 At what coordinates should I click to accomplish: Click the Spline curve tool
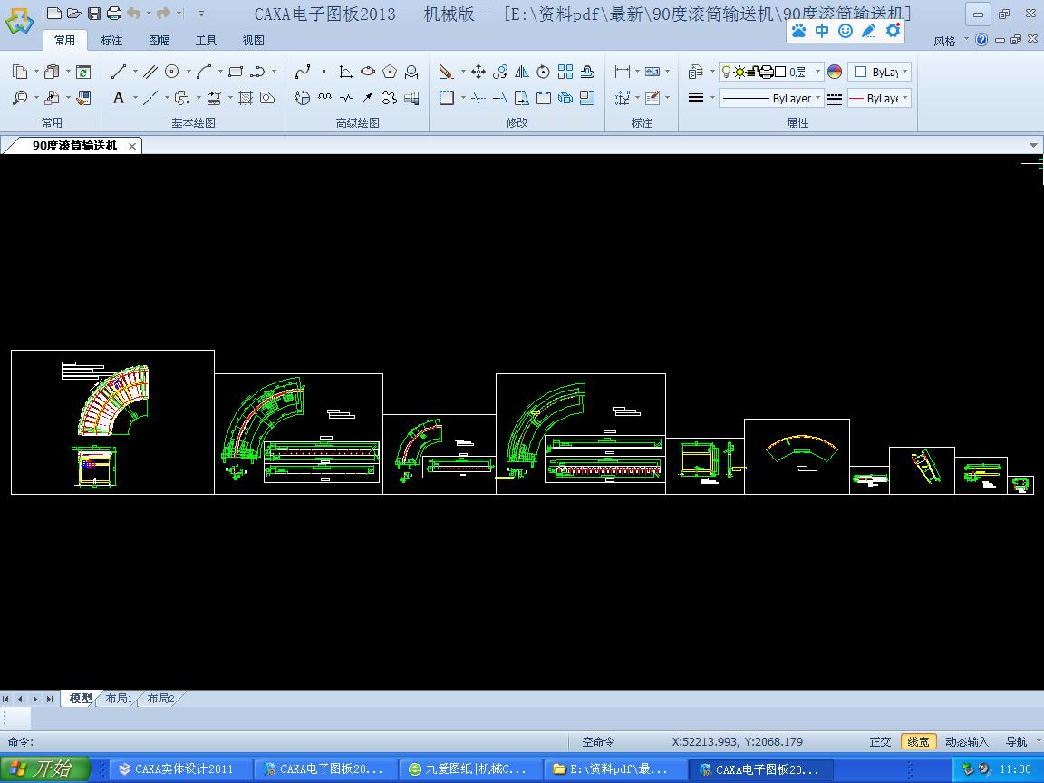click(x=303, y=72)
